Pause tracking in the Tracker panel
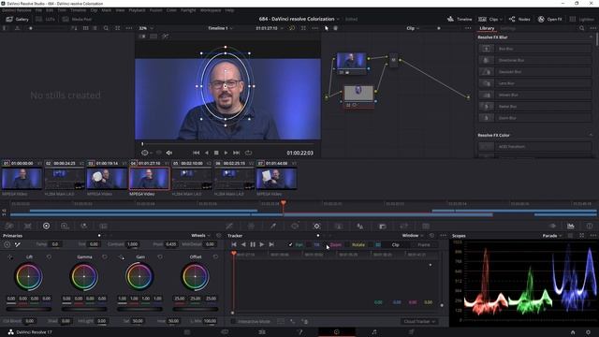Image resolution: width=599 pixels, height=337 pixels. (253, 244)
